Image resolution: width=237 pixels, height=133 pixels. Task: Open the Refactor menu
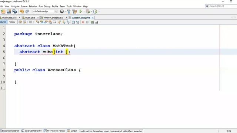[x=33, y=6]
